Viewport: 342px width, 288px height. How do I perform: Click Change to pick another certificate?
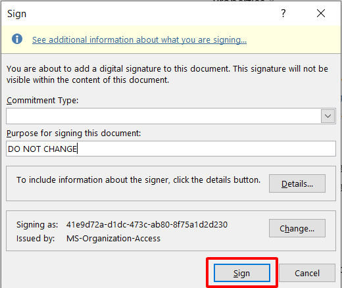pos(297,228)
